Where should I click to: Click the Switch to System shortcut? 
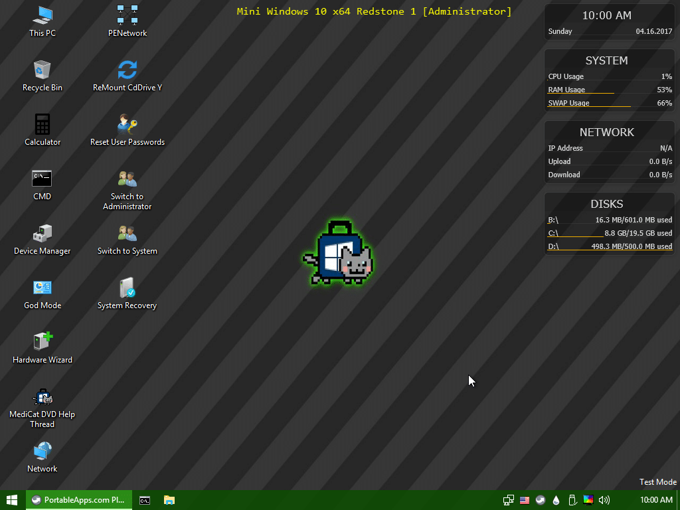coord(127,239)
